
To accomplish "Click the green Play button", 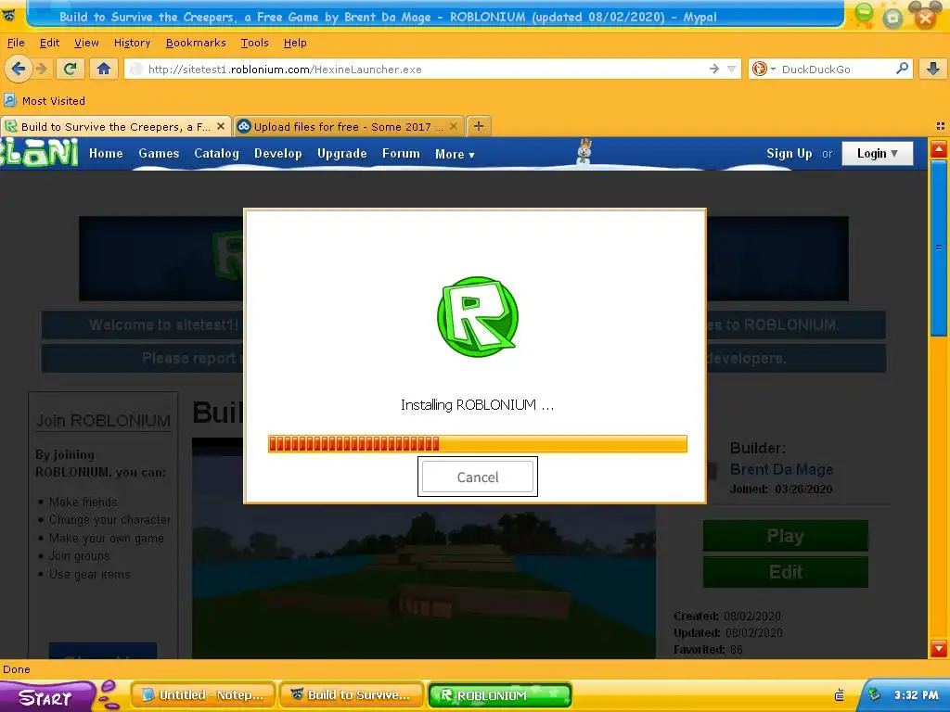I will [x=785, y=536].
